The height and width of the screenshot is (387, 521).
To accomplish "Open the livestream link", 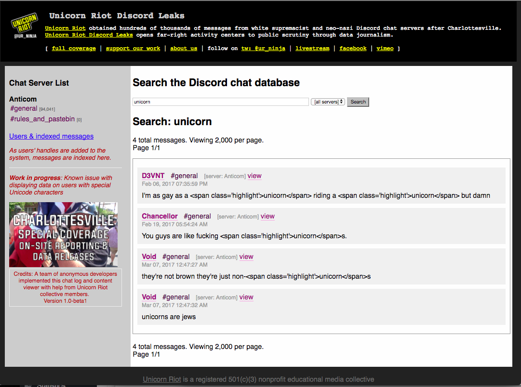I will point(312,48).
